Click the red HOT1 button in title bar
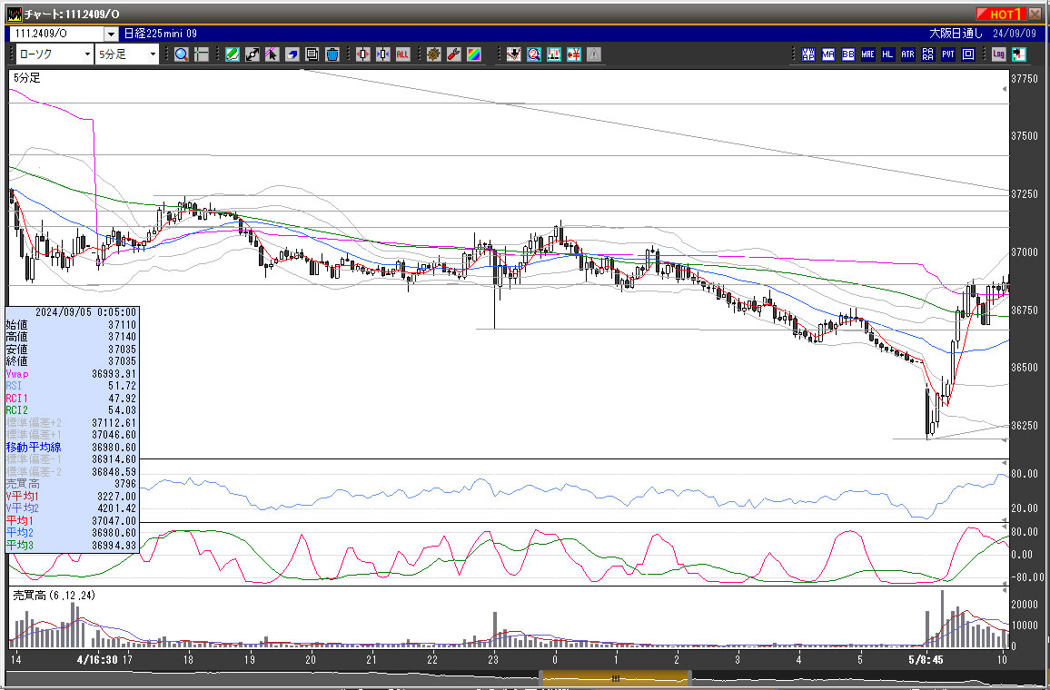Image resolution: width=1050 pixels, height=690 pixels. tap(1001, 14)
